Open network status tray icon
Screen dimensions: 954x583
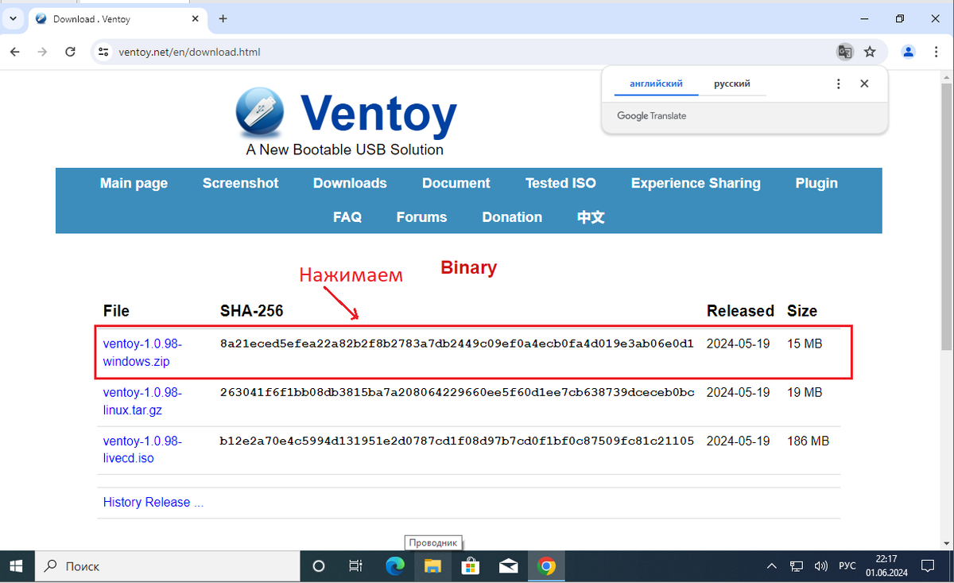[x=797, y=566]
